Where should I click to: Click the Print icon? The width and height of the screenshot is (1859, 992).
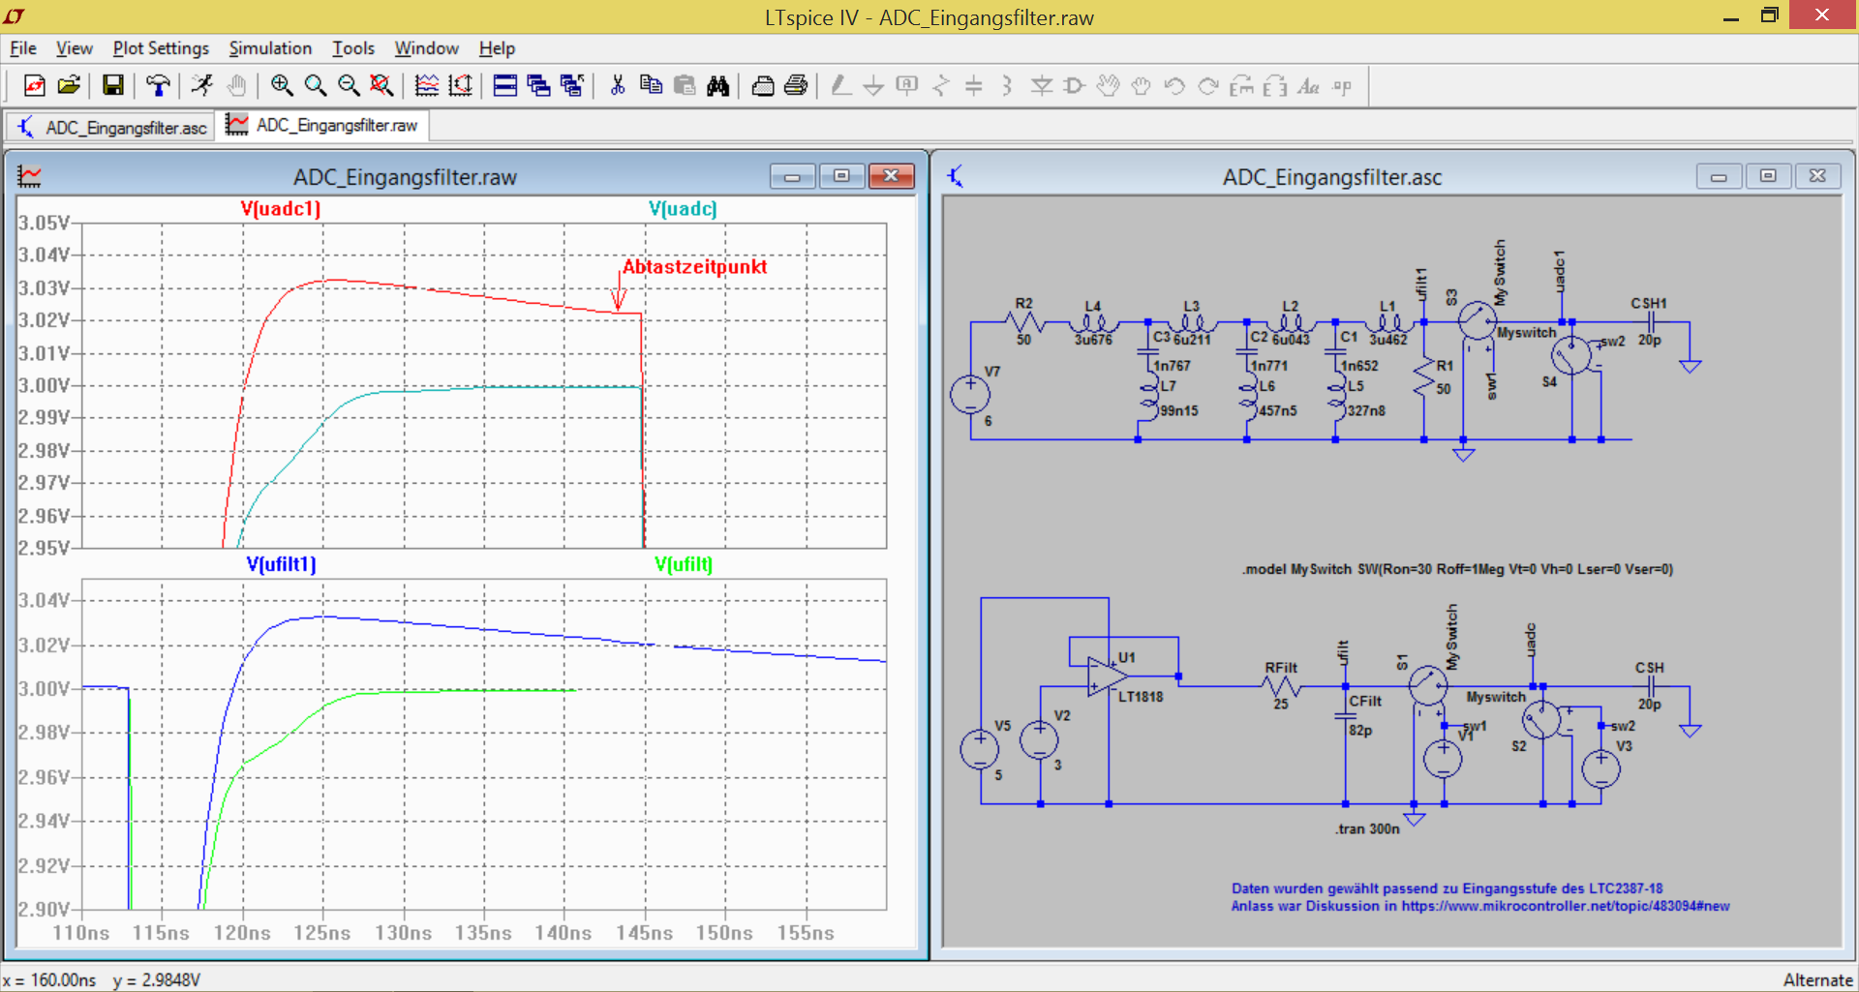796,86
